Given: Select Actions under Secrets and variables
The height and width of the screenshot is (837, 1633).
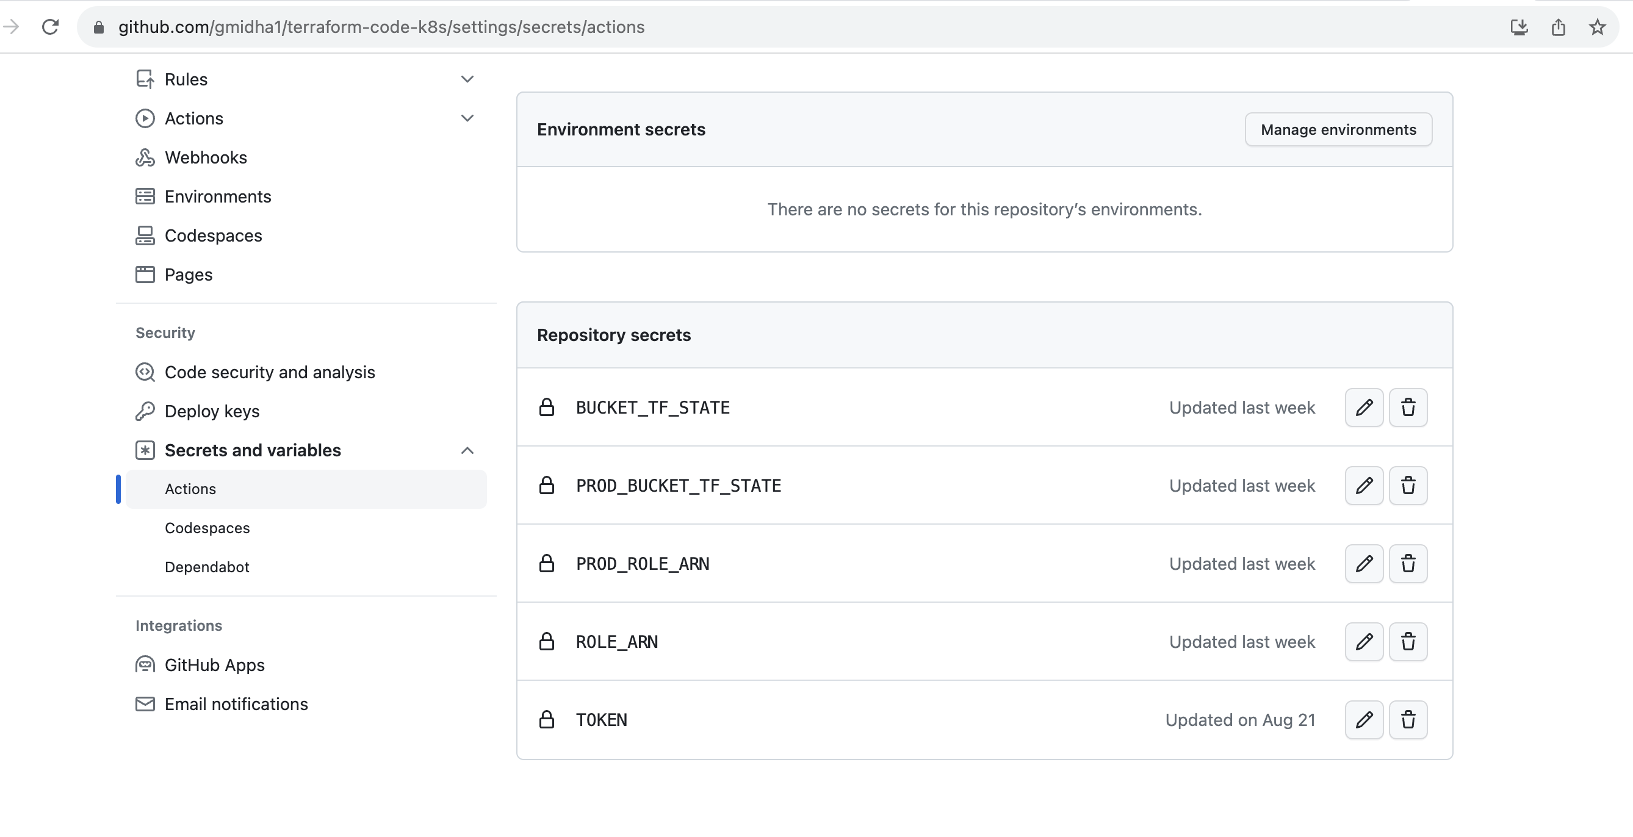Looking at the screenshot, I should click(306, 489).
